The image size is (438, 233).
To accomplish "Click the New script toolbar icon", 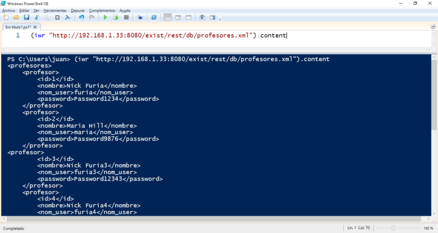I will [6, 18].
